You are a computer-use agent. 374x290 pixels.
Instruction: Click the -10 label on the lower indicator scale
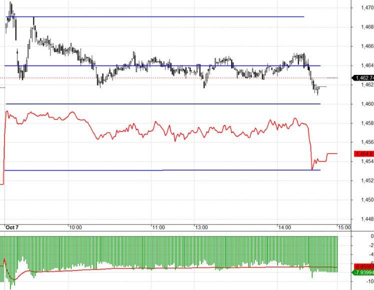pyautogui.click(x=370, y=281)
